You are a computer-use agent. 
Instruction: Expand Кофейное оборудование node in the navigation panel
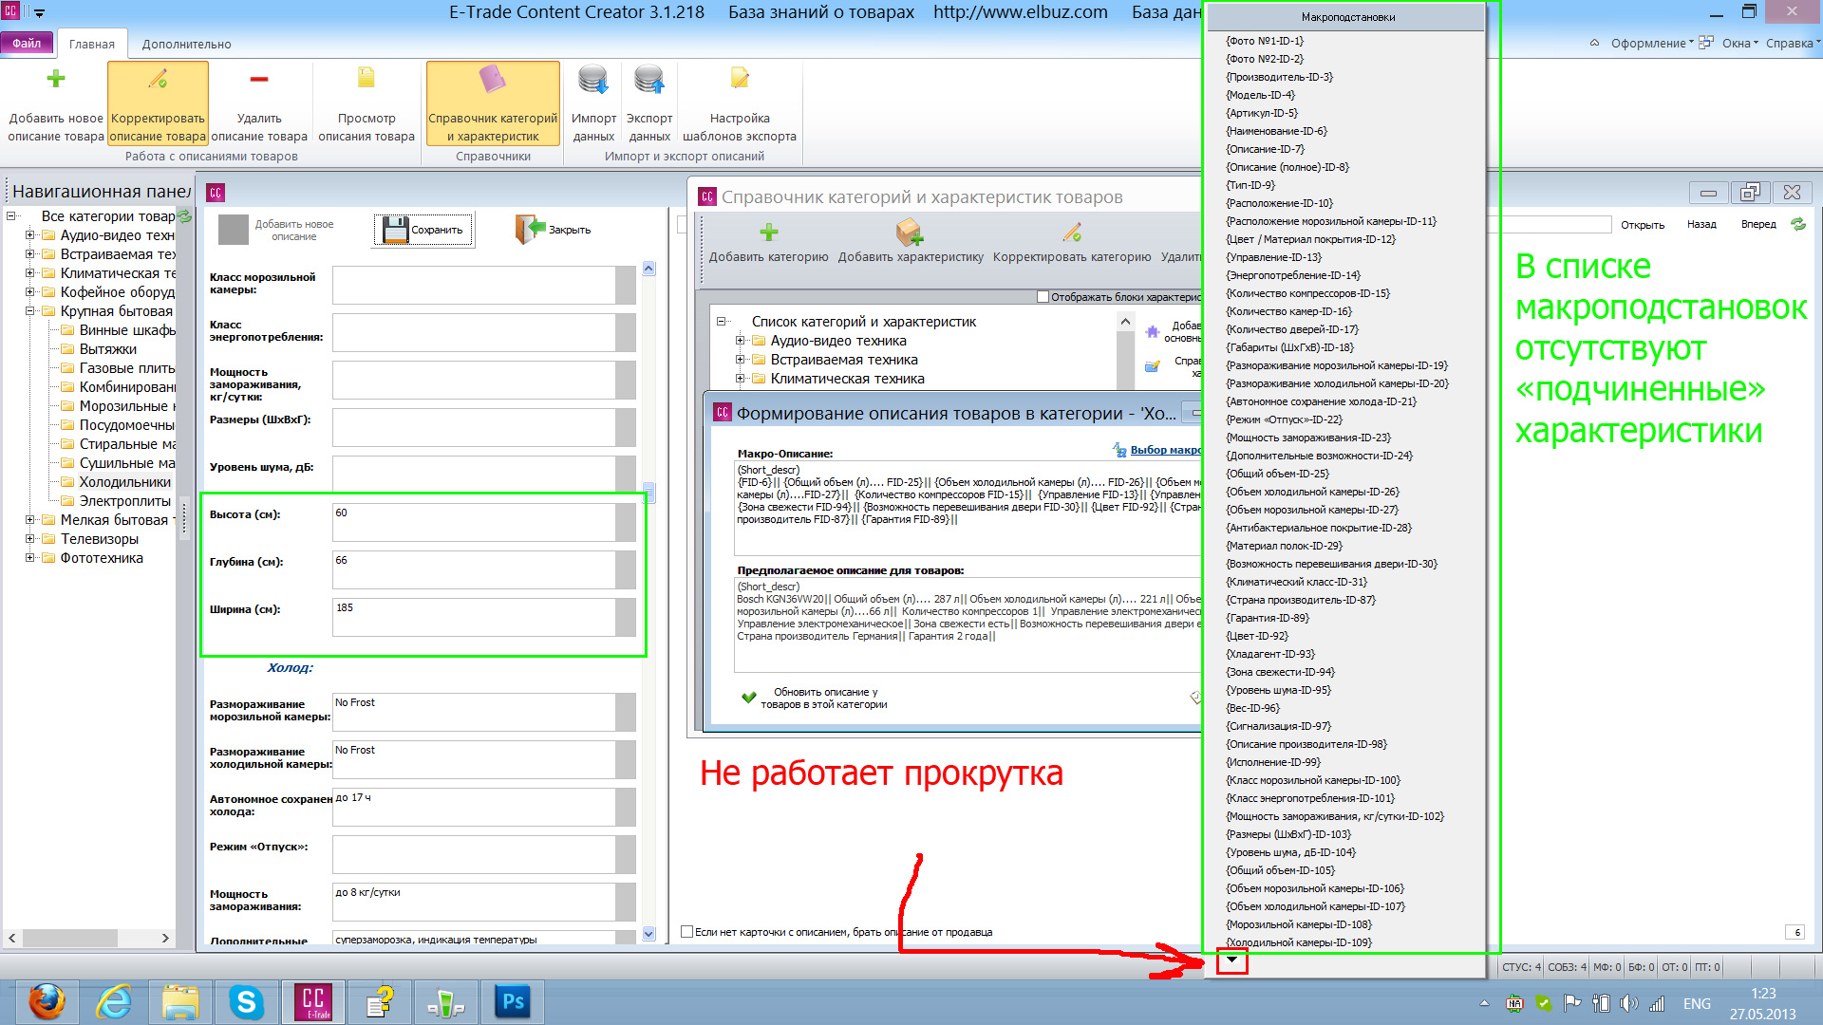tap(29, 292)
